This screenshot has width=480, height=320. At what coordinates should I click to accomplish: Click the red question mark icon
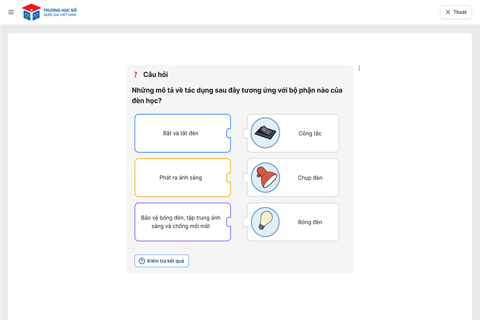135,75
